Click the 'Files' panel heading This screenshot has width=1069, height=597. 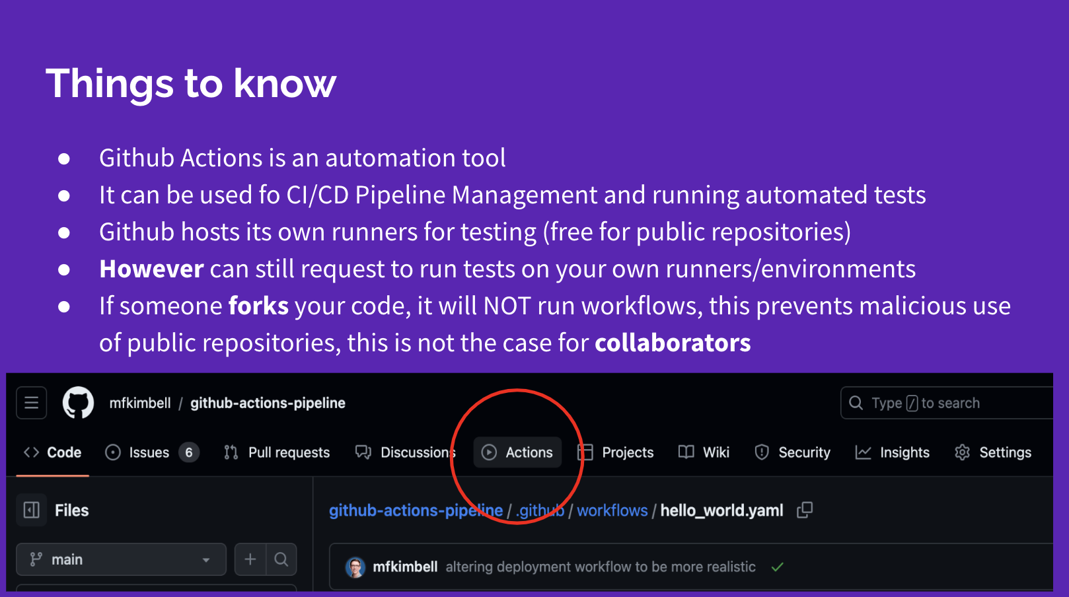(x=71, y=510)
